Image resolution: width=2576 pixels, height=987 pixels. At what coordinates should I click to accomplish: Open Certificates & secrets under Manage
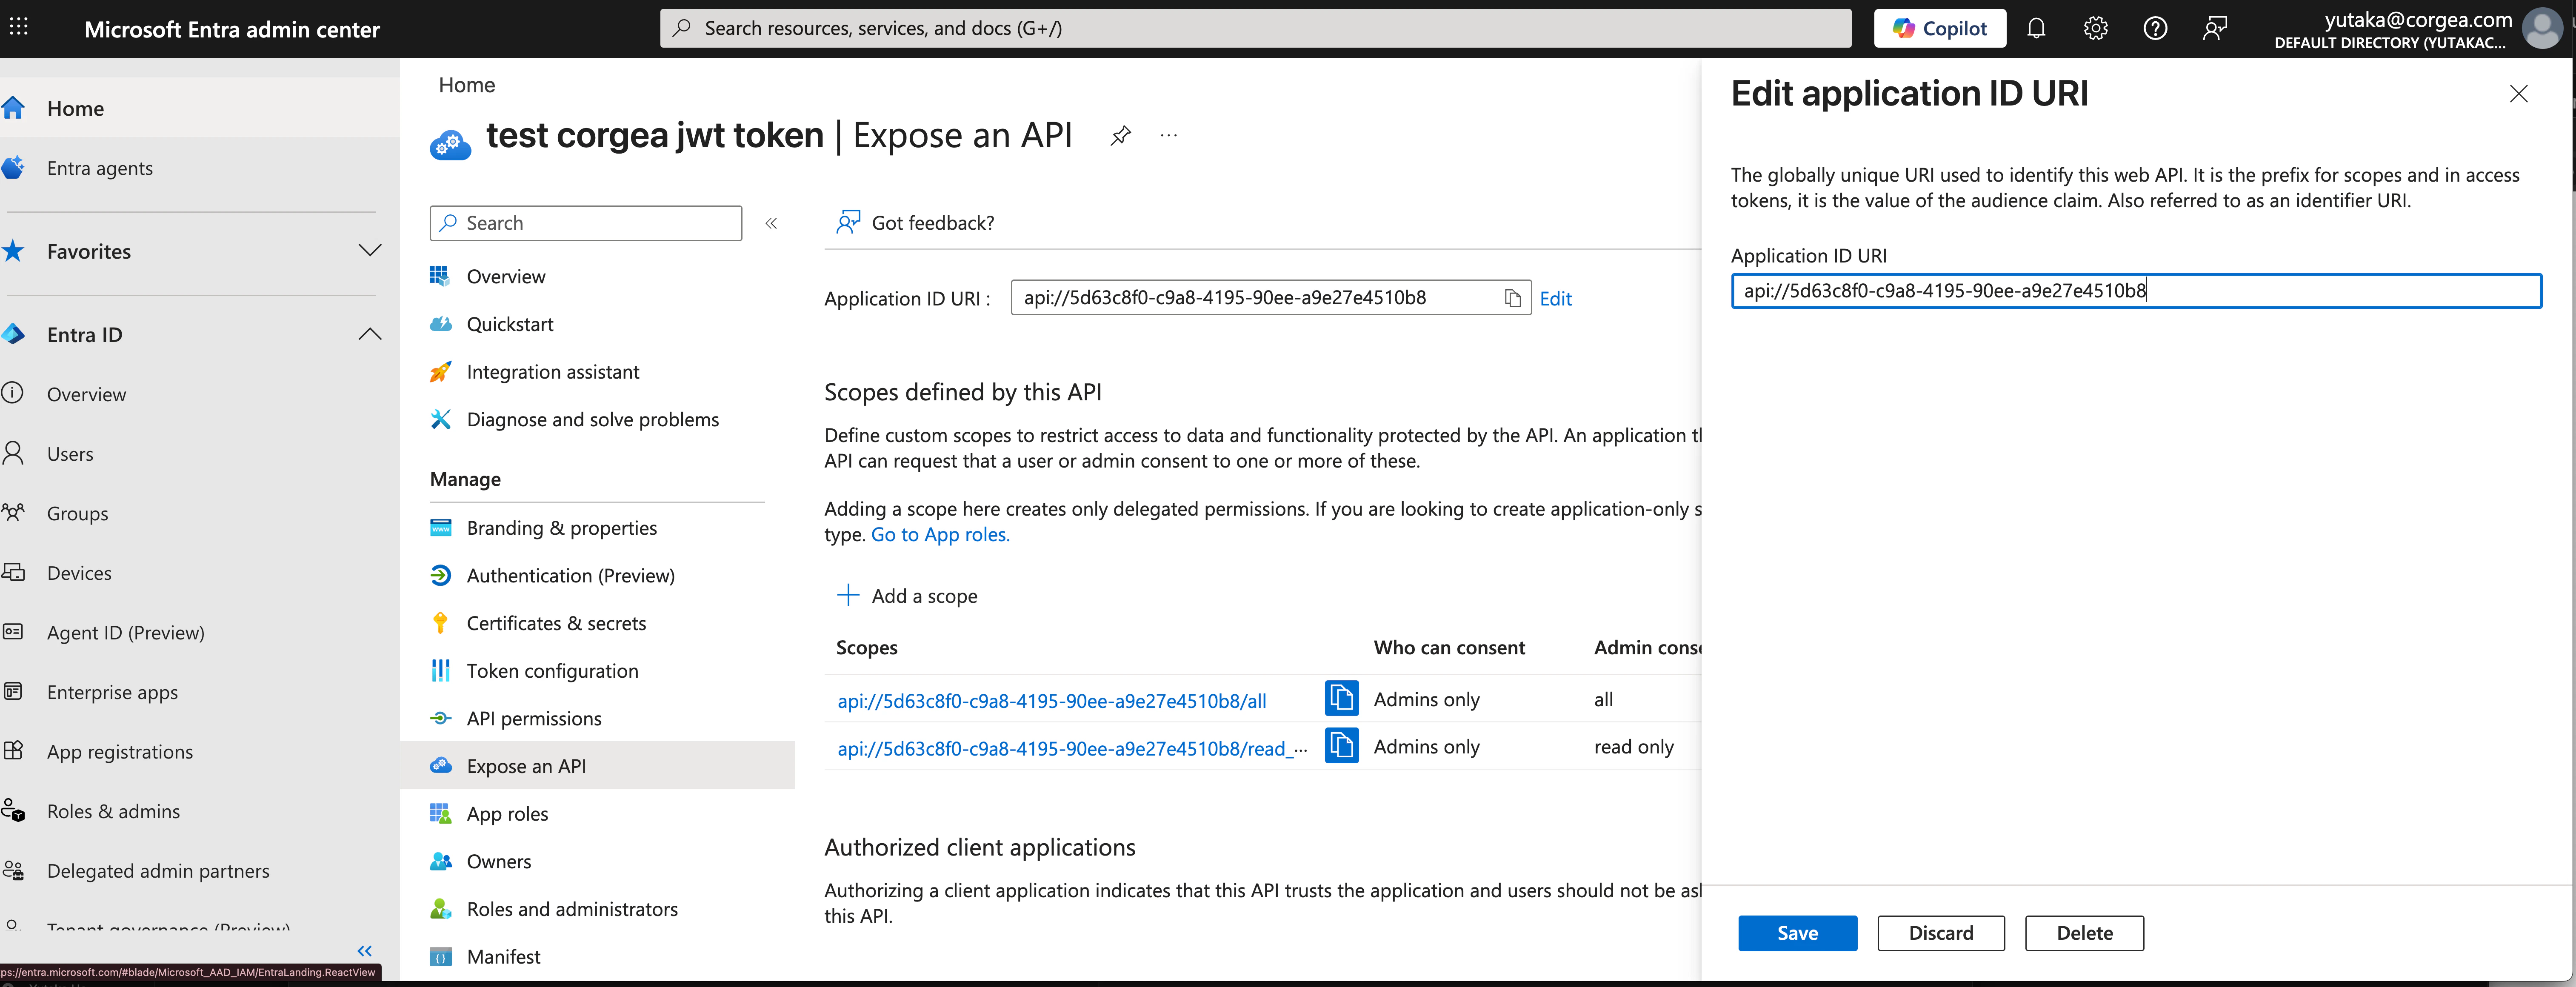(x=556, y=622)
